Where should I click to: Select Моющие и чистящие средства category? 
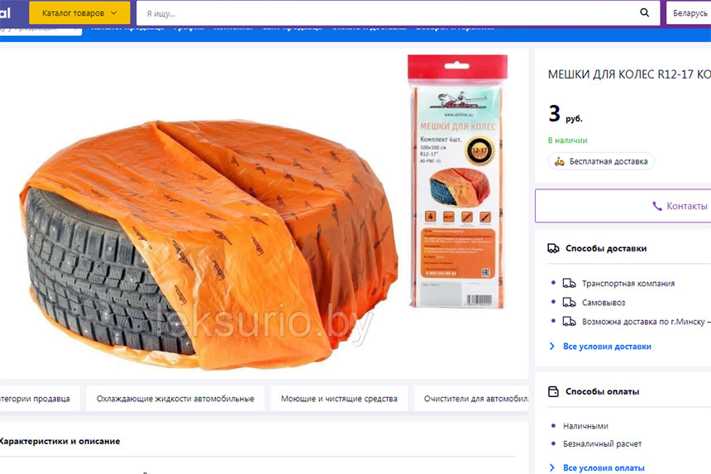point(339,399)
